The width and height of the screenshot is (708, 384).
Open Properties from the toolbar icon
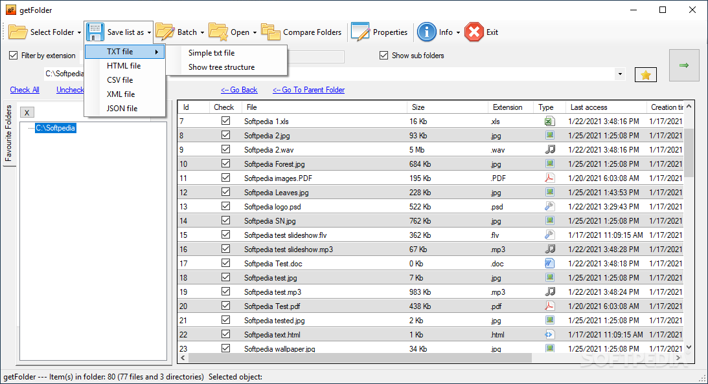(360, 32)
